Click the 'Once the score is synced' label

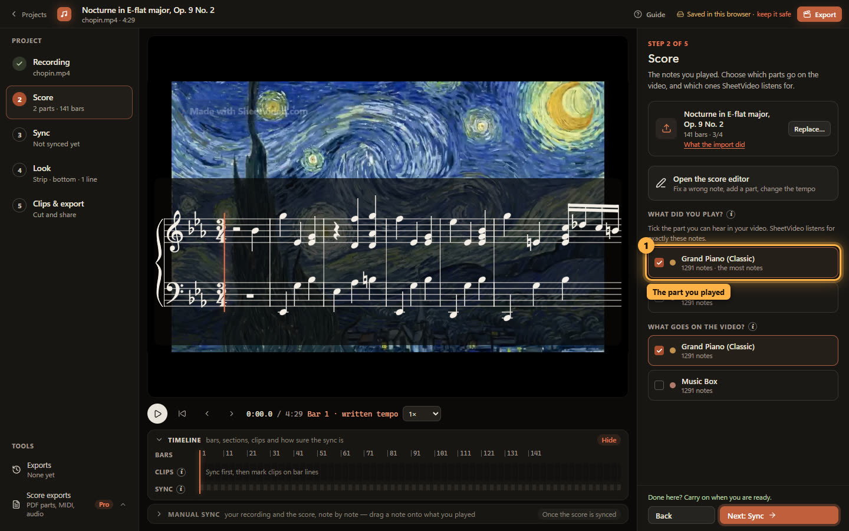pos(579,514)
